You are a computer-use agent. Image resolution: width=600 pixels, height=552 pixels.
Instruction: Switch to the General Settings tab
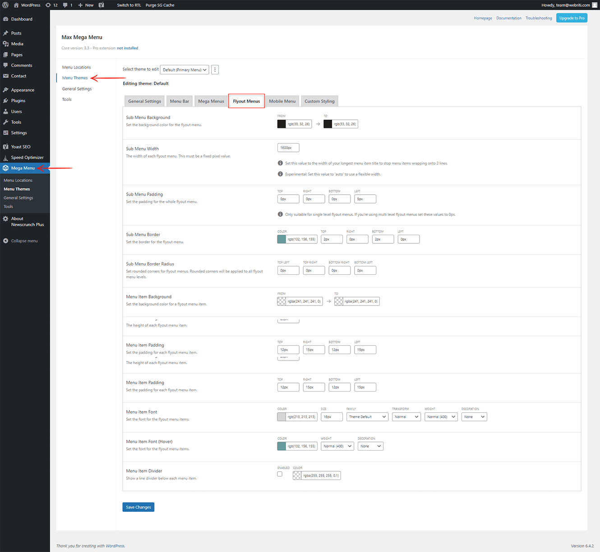(144, 101)
